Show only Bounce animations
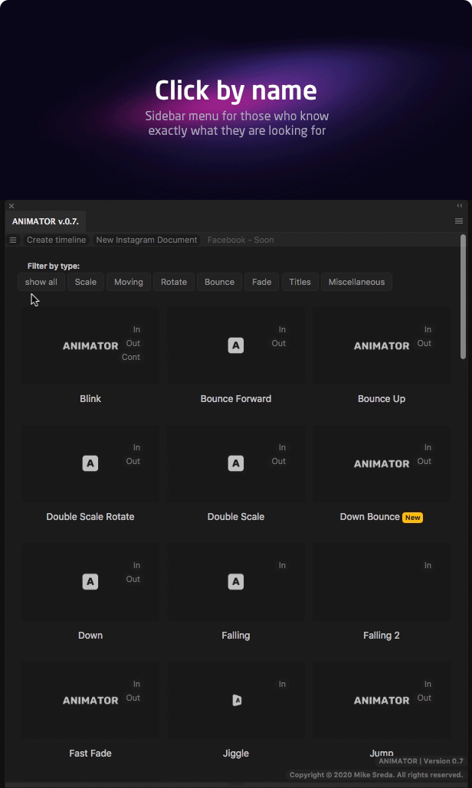Screen dimensions: 472x788 coord(219,282)
